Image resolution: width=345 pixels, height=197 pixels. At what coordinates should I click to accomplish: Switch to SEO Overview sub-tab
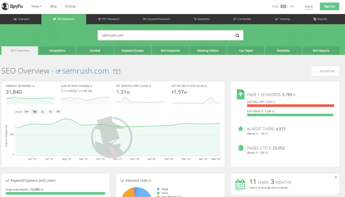[20, 51]
